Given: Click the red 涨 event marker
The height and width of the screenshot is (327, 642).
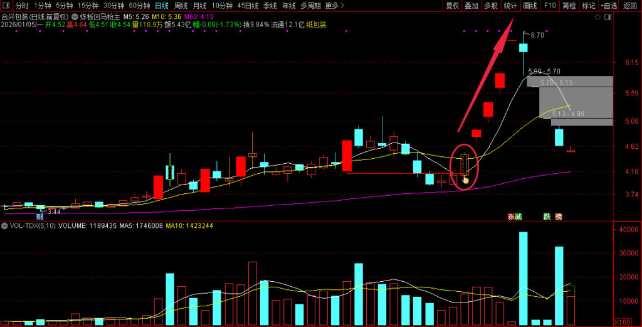Looking at the screenshot, I should [511, 217].
